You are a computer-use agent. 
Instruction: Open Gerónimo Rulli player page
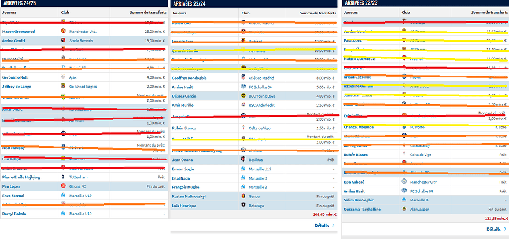[15, 77]
